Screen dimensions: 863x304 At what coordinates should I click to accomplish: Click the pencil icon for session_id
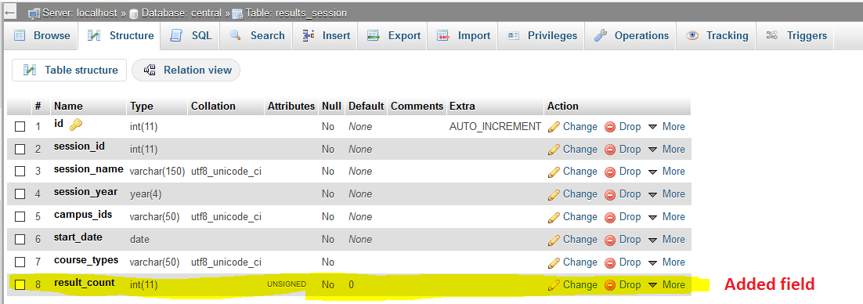(x=554, y=149)
